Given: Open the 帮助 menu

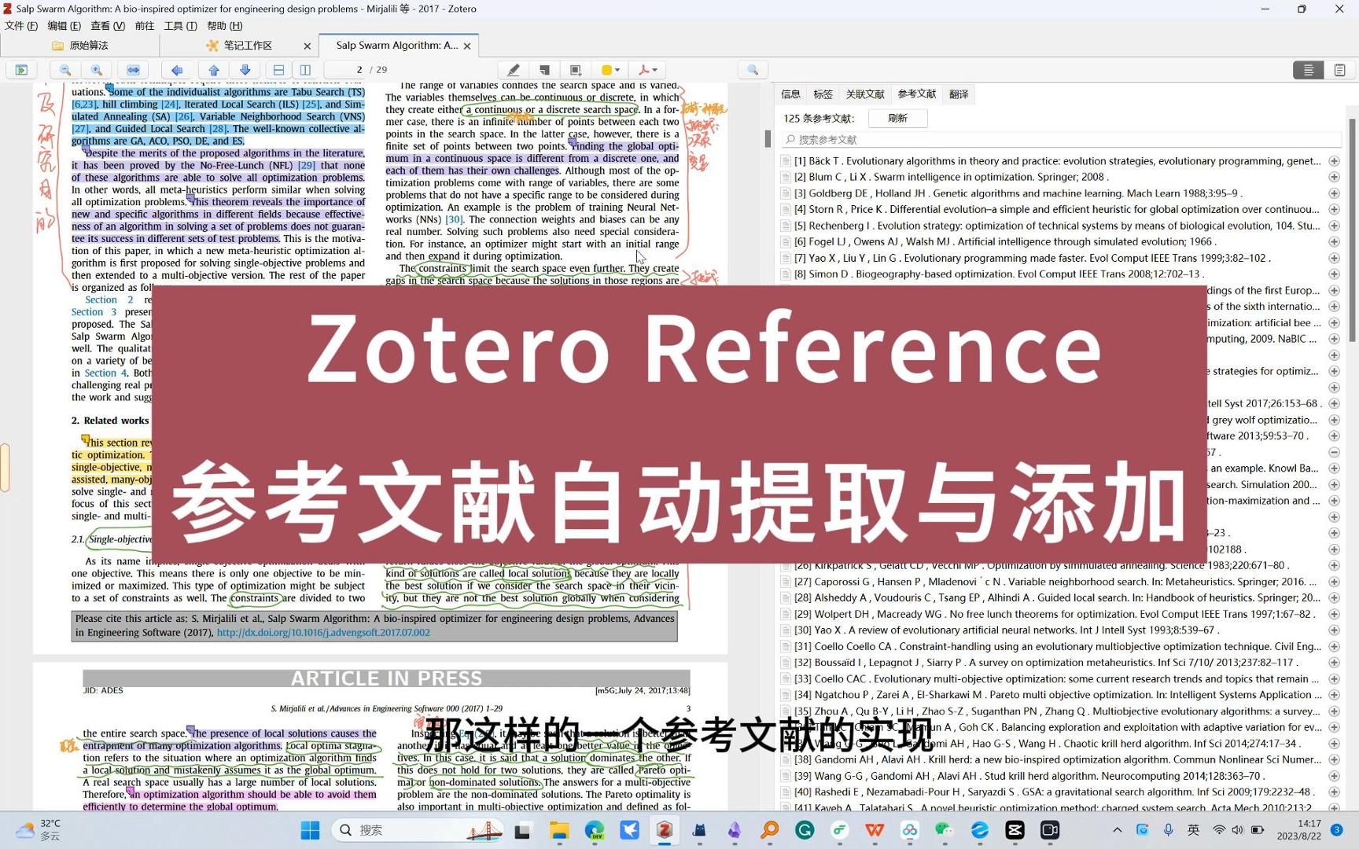Looking at the screenshot, I should tap(224, 26).
